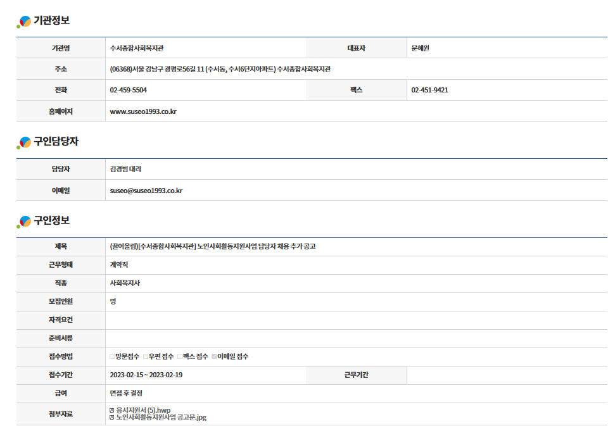The width and height of the screenshot is (615, 426).
Task: Click the 대표자 name 문혜원
Action: click(x=420, y=48)
